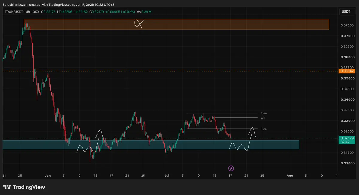Click the TradingView logo icon
Viewport: 359px width, 195px height.
7,187
